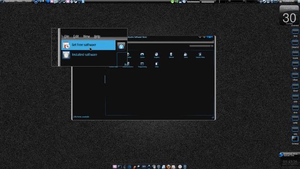Open the Office category
The width and height of the screenshot is (300, 169).
186,55
